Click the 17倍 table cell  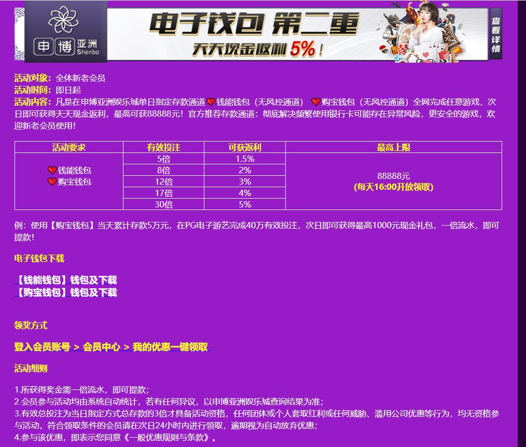click(x=164, y=193)
